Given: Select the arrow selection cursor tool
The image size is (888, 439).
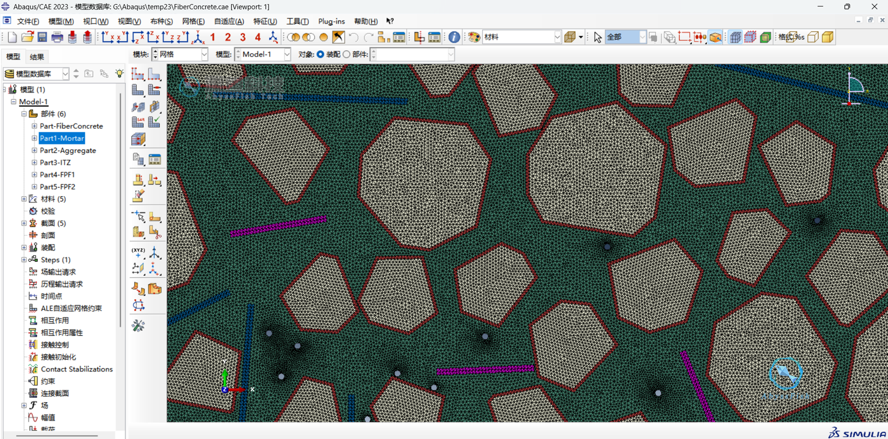Looking at the screenshot, I should 598,37.
